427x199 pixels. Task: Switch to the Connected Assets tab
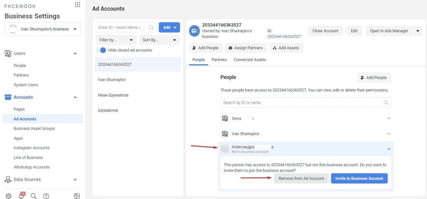click(x=250, y=60)
